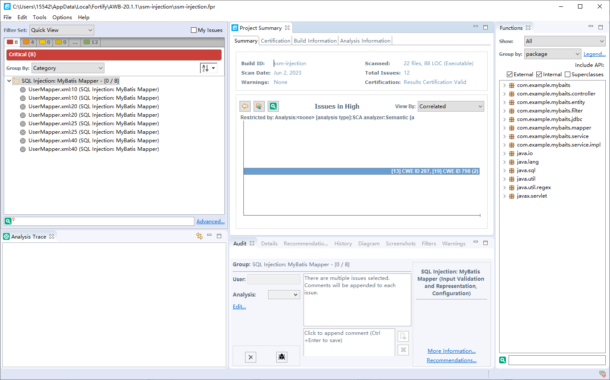Expand the java.sql package node
610x380 pixels.
504,170
